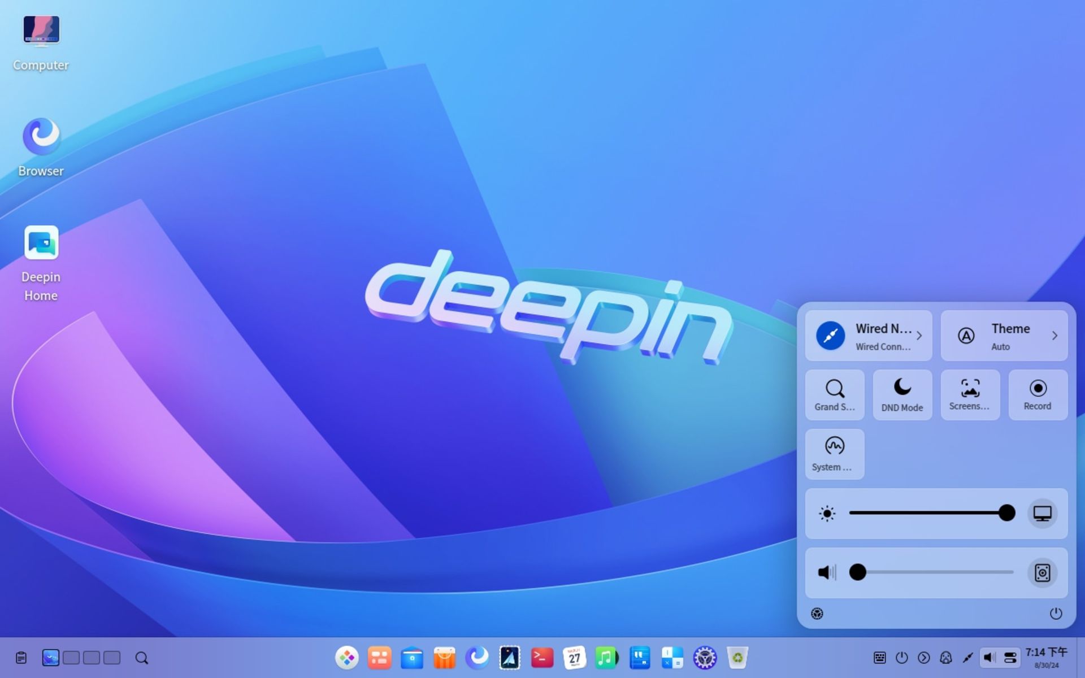The width and height of the screenshot is (1085, 678).
Task: Launch the terminal from the dock
Action: 542,658
